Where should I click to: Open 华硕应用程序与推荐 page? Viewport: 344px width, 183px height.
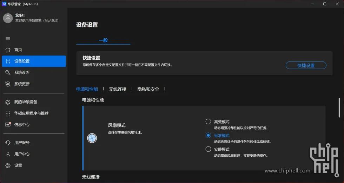34,113
